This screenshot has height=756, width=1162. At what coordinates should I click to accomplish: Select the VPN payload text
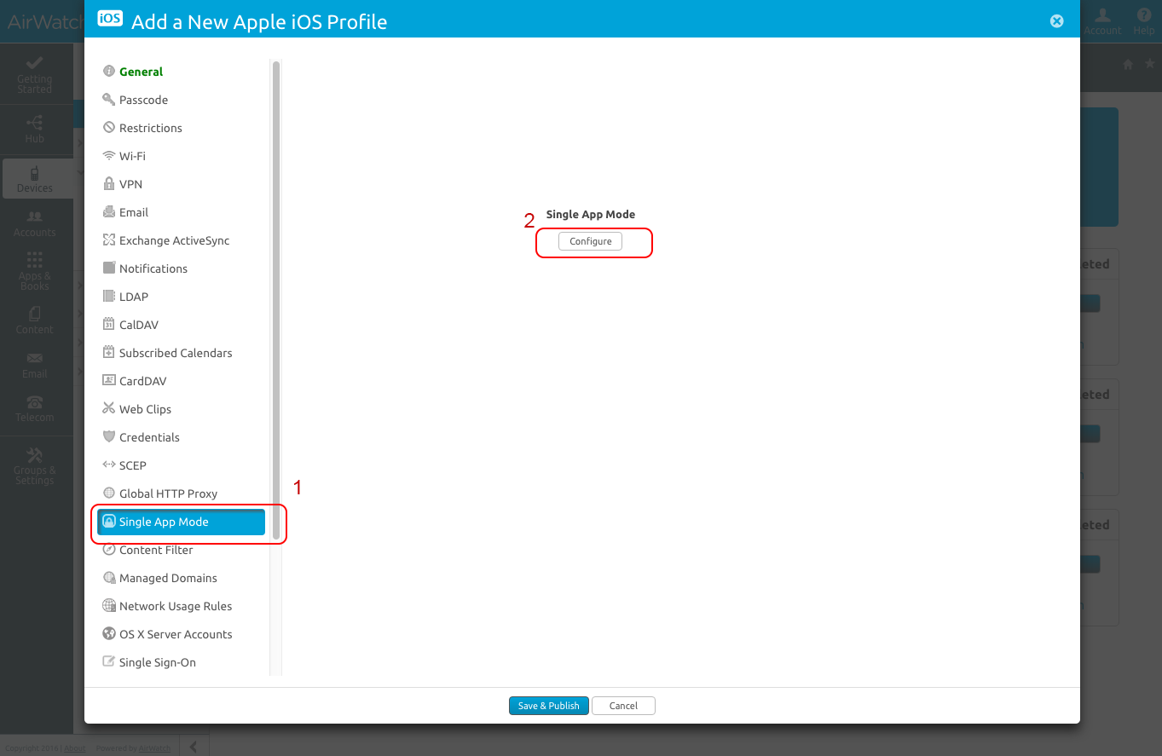130,184
